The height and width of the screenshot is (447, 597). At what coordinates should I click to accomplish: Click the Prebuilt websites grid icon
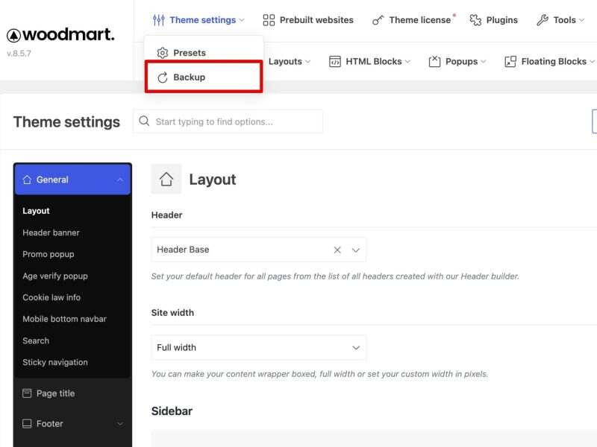tap(269, 20)
